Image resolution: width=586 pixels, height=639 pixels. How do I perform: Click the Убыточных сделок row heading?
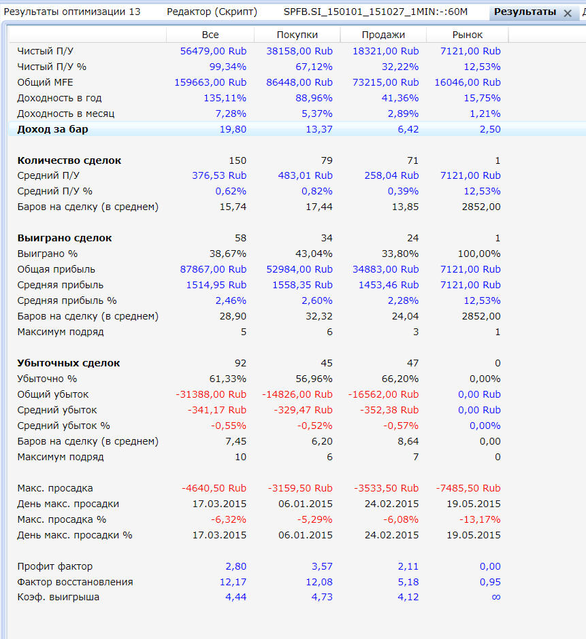click(x=69, y=363)
